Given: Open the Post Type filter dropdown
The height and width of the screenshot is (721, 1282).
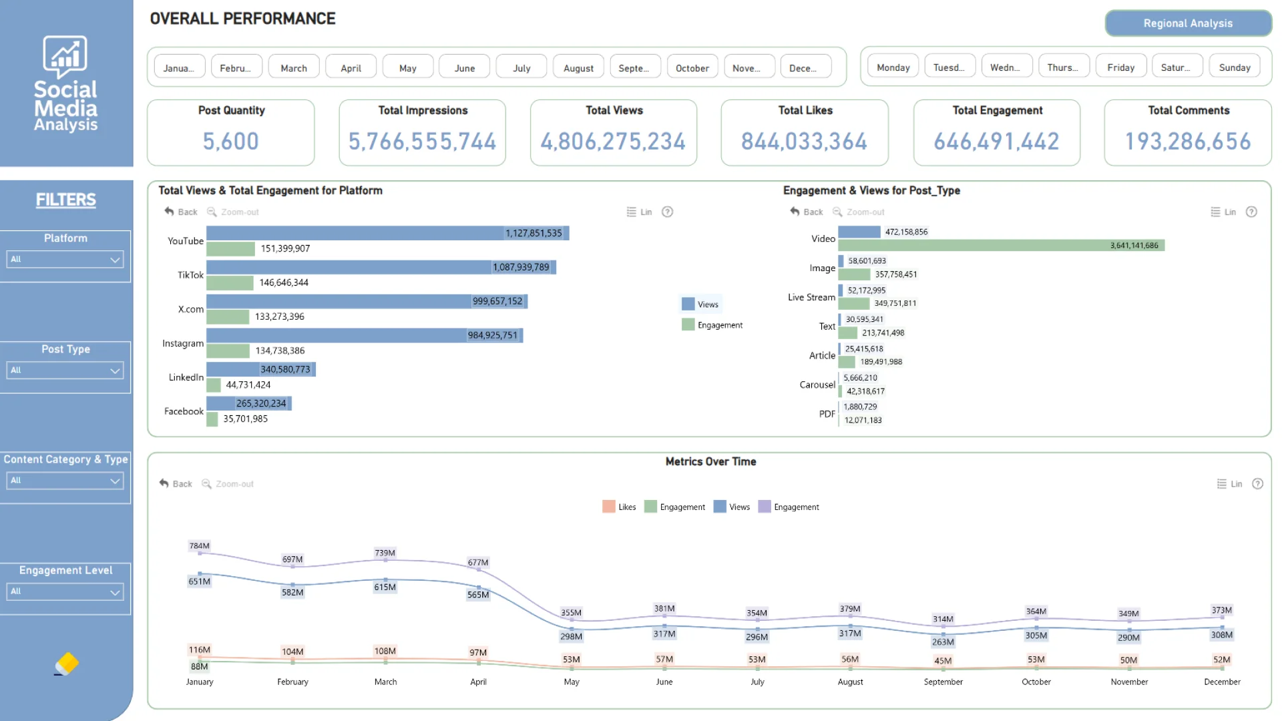Looking at the screenshot, I should click(65, 370).
